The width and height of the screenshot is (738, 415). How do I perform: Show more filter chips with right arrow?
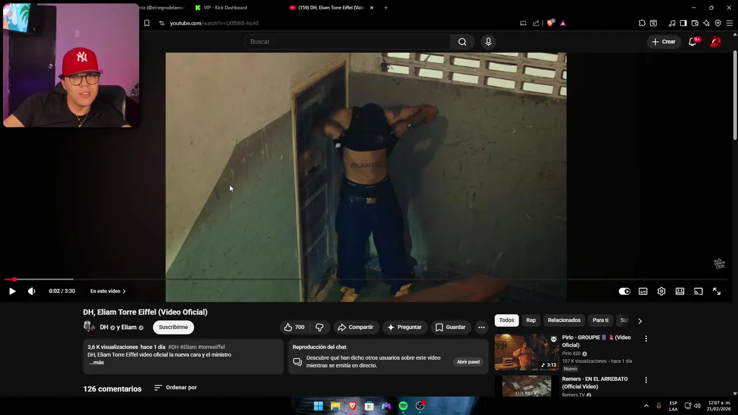coord(639,321)
